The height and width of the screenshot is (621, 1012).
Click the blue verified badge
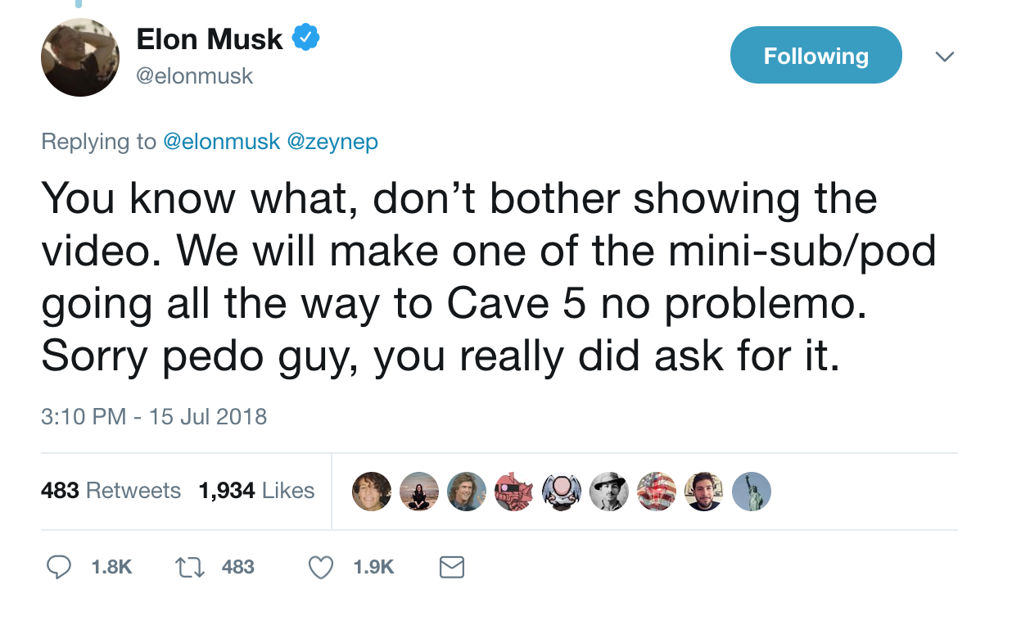click(306, 38)
